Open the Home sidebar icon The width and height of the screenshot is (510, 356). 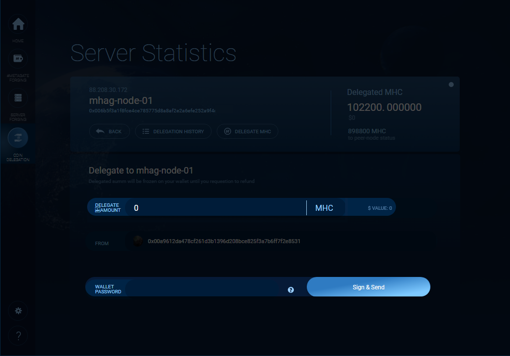[x=18, y=24]
